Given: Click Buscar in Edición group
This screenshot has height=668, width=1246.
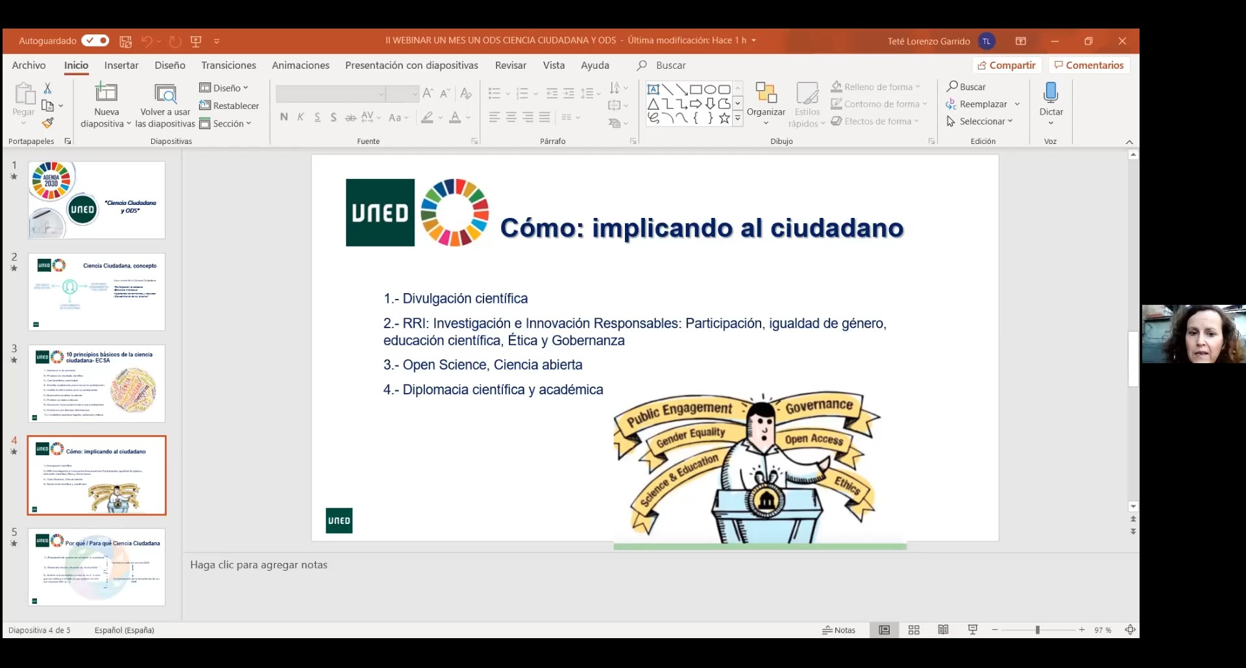Looking at the screenshot, I should pyautogui.click(x=966, y=86).
